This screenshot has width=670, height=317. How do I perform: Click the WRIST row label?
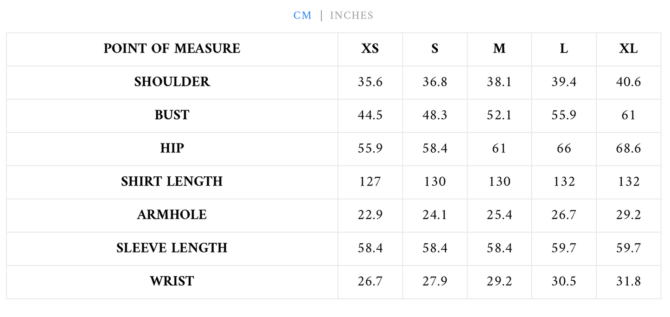click(172, 281)
